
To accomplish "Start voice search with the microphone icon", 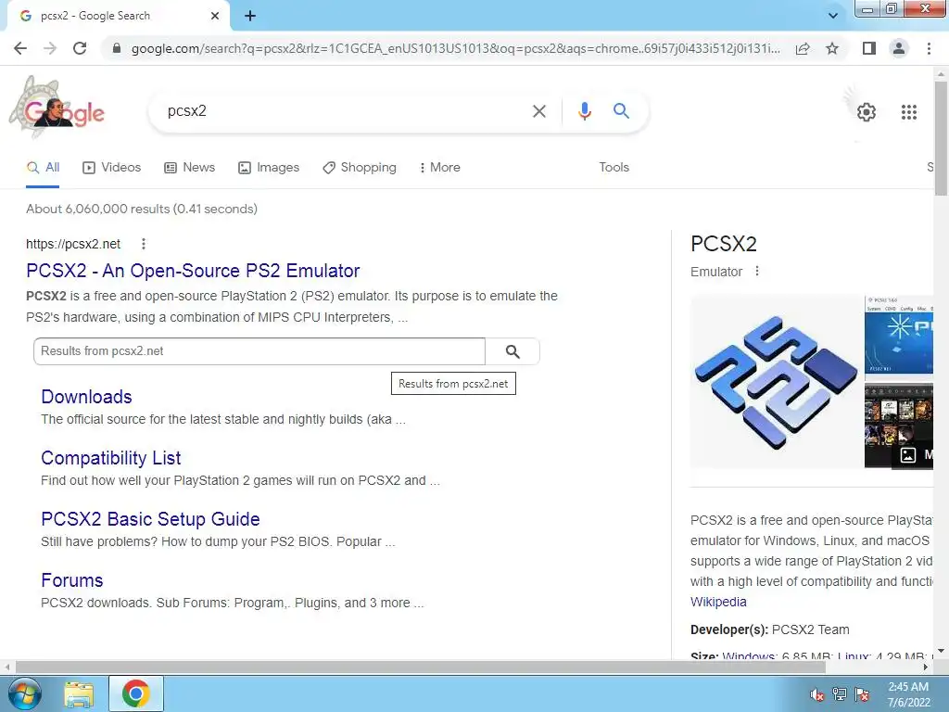I will [x=584, y=111].
